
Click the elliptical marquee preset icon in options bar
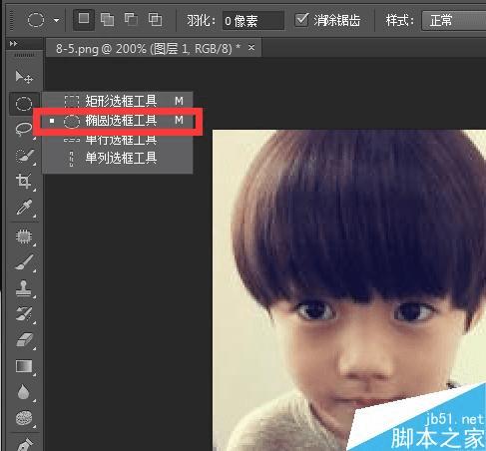click(36, 20)
